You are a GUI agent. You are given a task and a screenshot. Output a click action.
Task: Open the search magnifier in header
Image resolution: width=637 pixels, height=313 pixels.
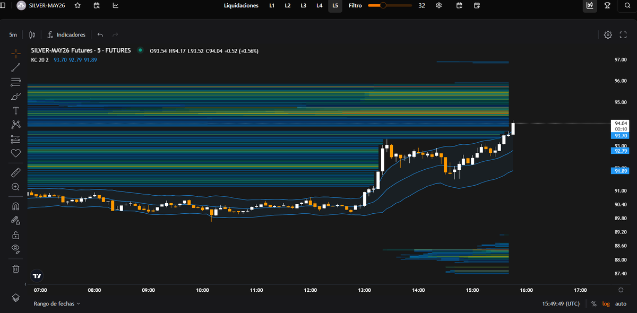coord(627,6)
